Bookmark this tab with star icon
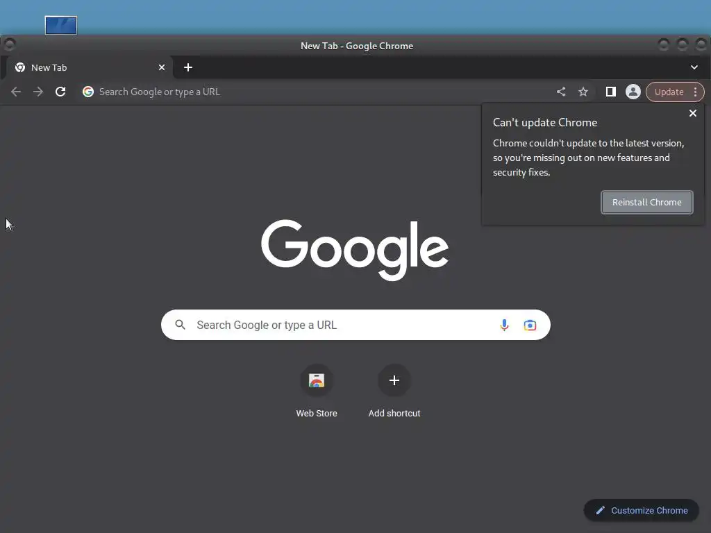The image size is (711, 533). coord(583,92)
